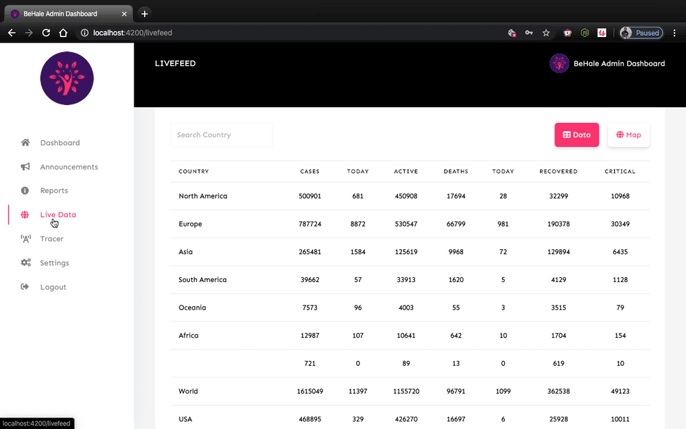Image resolution: width=686 pixels, height=429 pixels.
Task: Click the sign-out icon beside Logout
Action: [x=25, y=287]
